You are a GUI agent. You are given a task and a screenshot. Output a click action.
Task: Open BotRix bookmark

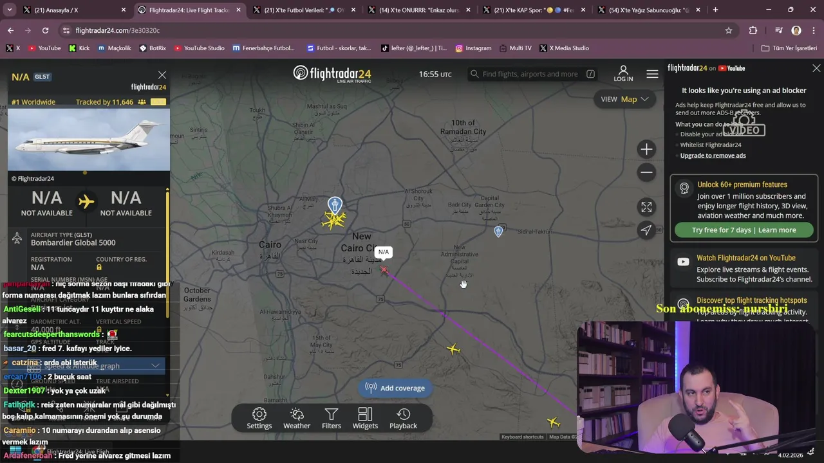[x=152, y=48]
